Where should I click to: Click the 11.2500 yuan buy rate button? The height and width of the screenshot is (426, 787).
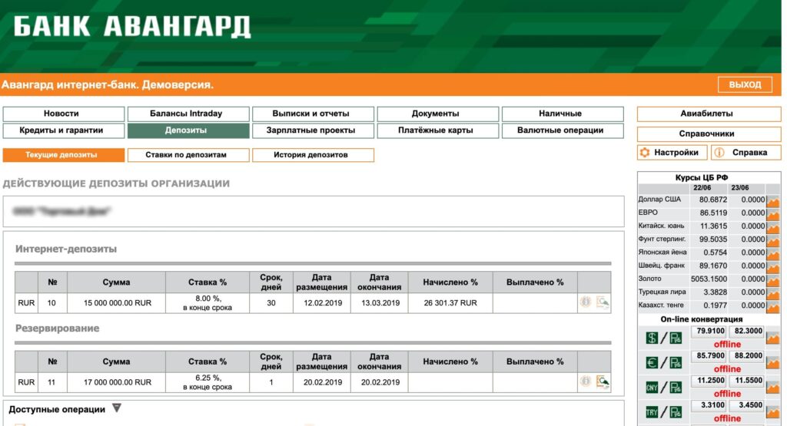pyautogui.click(x=709, y=381)
